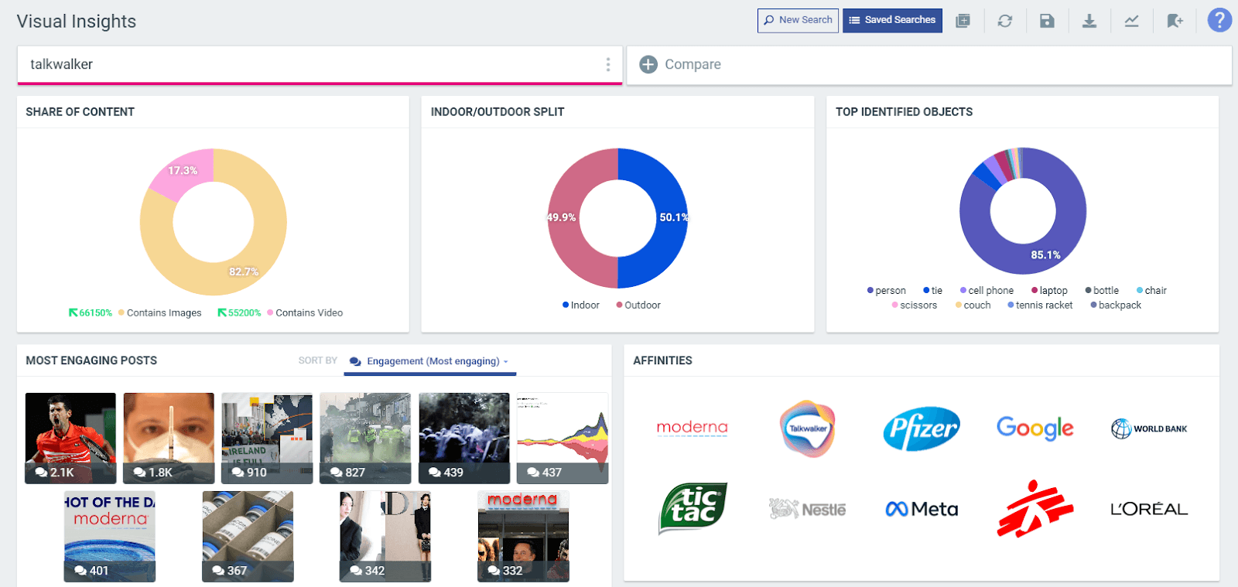The height and width of the screenshot is (587, 1238).
Task: Click the save floppy disk icon
Action: (1047, 21)
